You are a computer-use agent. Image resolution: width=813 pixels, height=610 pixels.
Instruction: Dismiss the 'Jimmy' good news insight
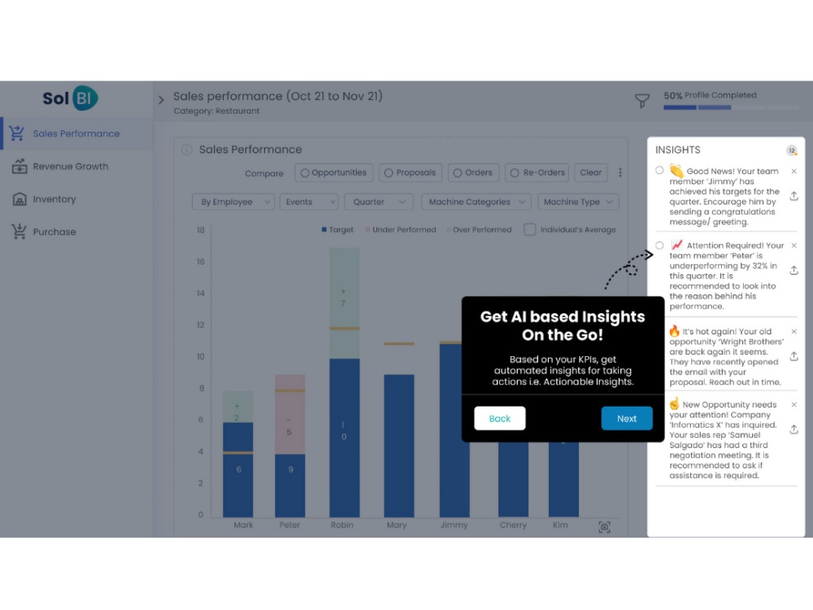pyautogui.click(x=793, y=171)
